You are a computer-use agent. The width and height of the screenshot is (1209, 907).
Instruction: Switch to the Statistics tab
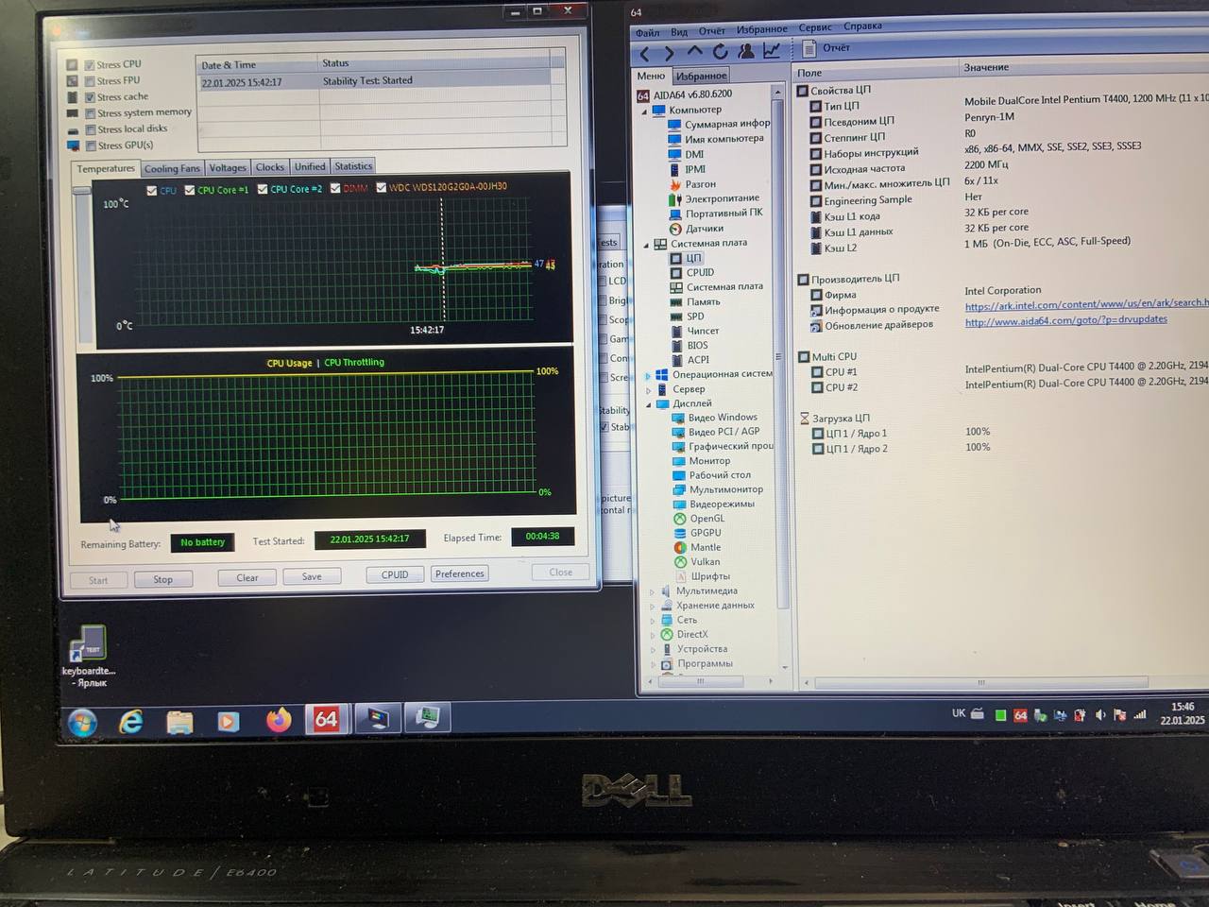point(353,165)
